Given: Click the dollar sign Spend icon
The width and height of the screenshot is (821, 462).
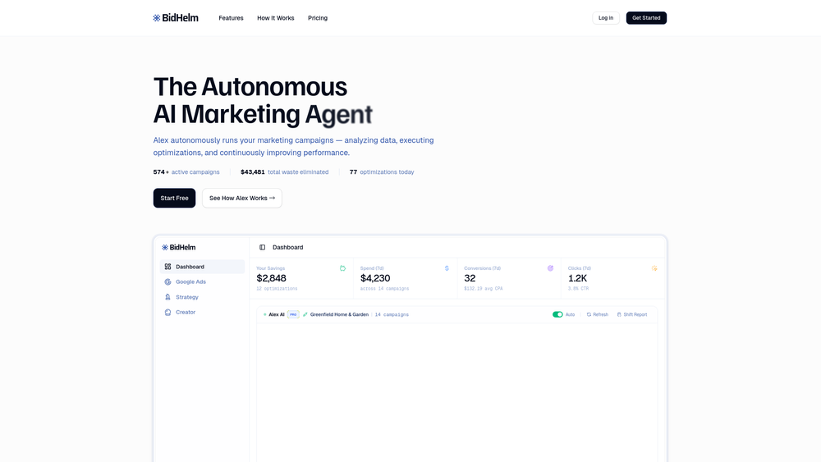Looking at the screenshot, I should click(447, 268).
